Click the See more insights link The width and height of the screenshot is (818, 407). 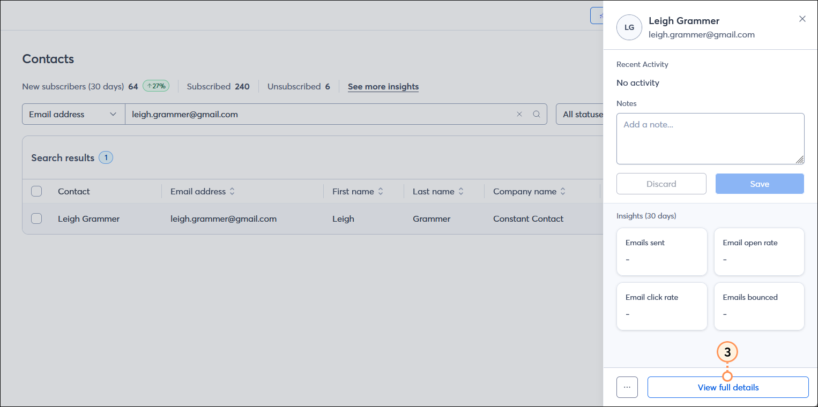point(383,87)
